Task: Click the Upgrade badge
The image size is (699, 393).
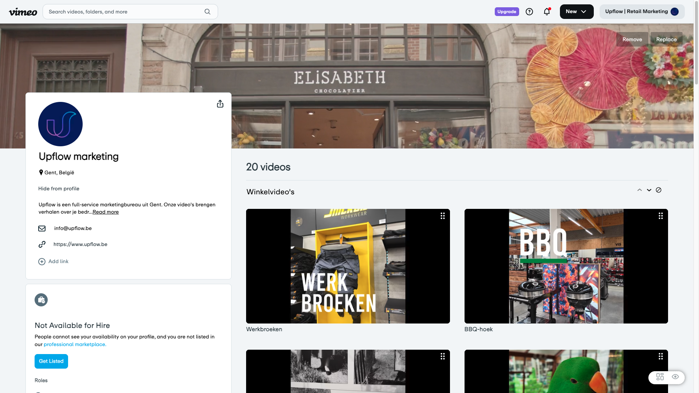Action: pos(507,12)
